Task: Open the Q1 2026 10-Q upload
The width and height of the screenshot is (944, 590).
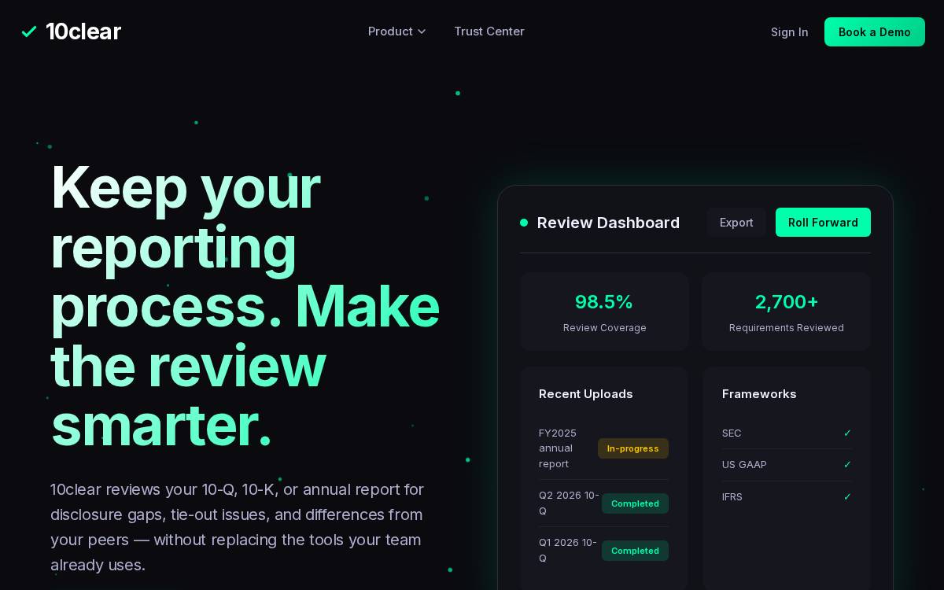Action: pyautogui.click(x=568, y=551)
